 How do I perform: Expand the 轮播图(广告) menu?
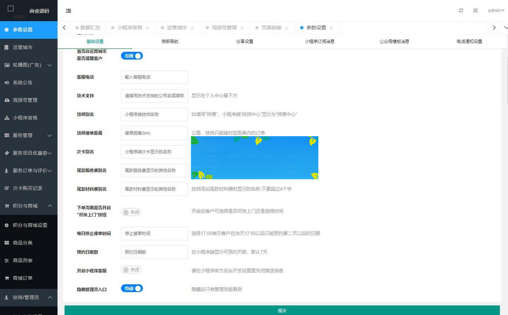[x=28, y=65]
